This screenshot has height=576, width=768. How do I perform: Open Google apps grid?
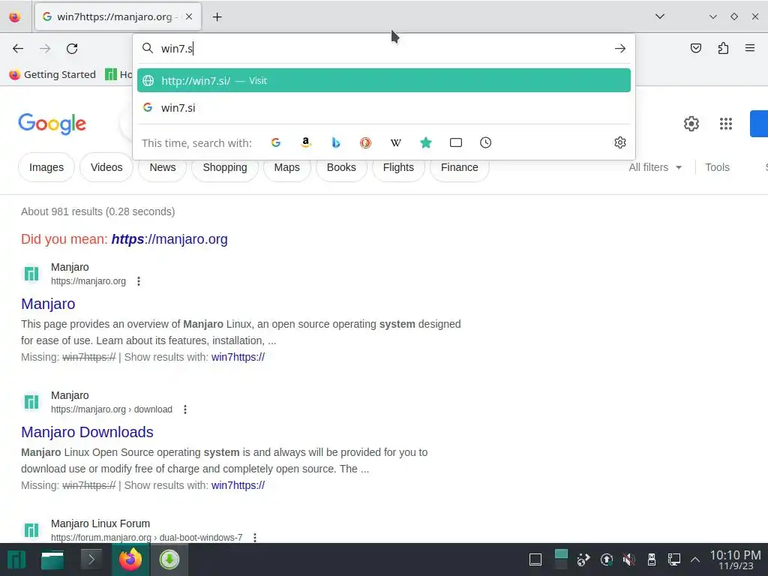tap(726, 124)
